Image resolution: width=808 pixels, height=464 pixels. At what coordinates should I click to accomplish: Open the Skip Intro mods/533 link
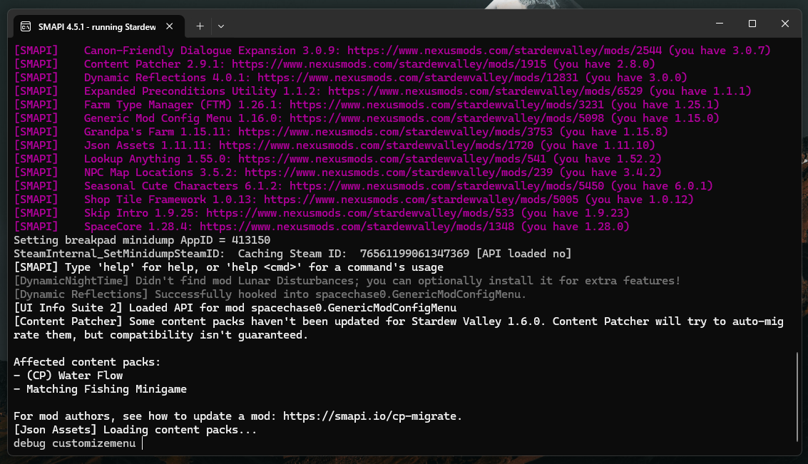tap(360, 212)
